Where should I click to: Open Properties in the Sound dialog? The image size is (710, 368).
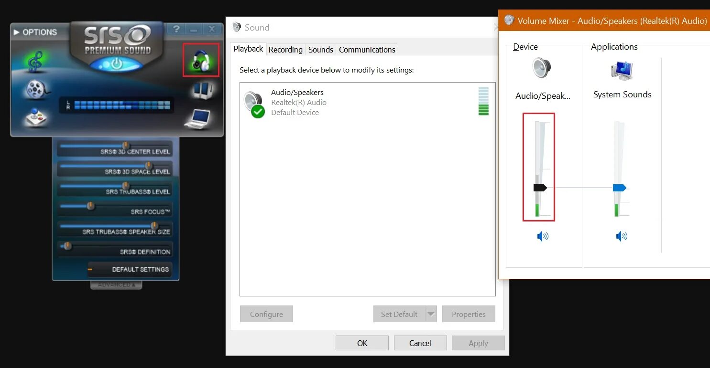469,314
